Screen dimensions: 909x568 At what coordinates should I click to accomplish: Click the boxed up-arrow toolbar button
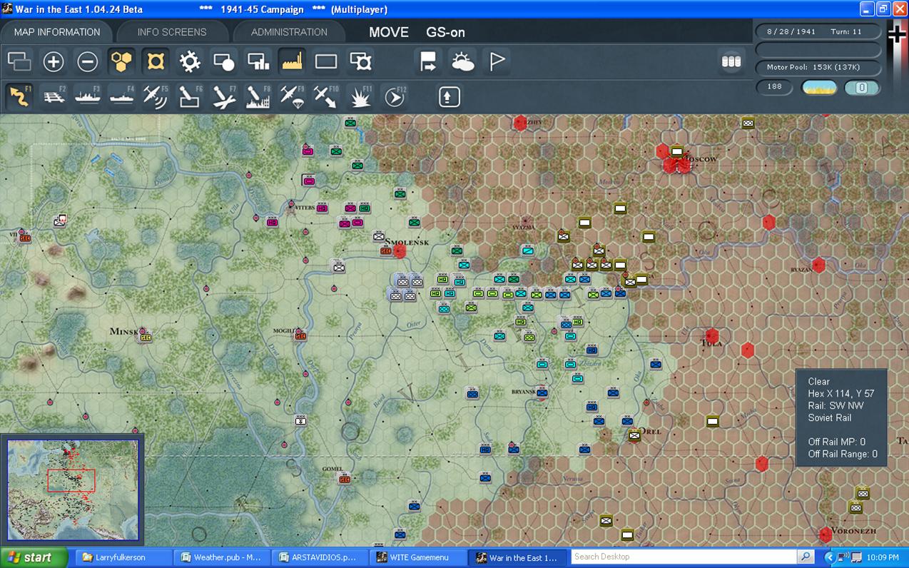click(449, 96)
